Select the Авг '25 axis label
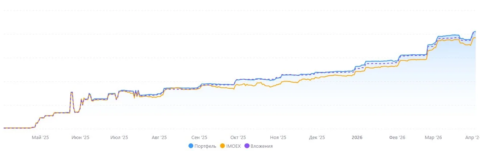486x151 pixels. [159, 138]
